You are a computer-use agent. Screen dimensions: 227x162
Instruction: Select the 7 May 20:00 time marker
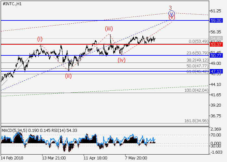(136, 158)
